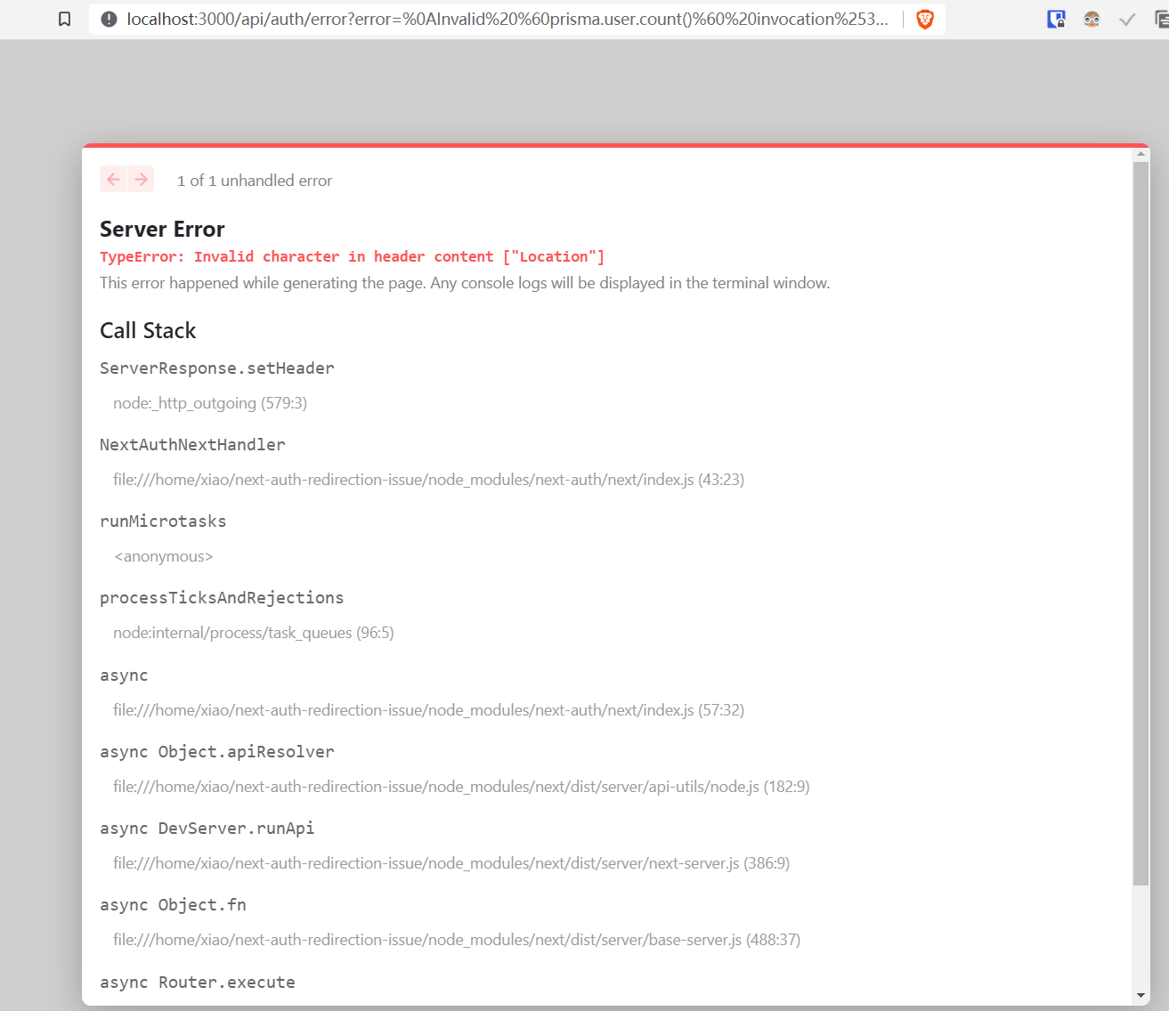Select the processTicksAndRejections stack frame
Screen dimensions: 1169x1011
click(x=221, y=597)
